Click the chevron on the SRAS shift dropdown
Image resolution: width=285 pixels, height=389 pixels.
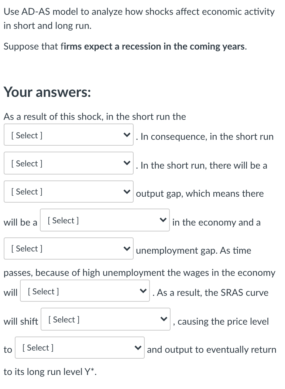tap(164, 319)
